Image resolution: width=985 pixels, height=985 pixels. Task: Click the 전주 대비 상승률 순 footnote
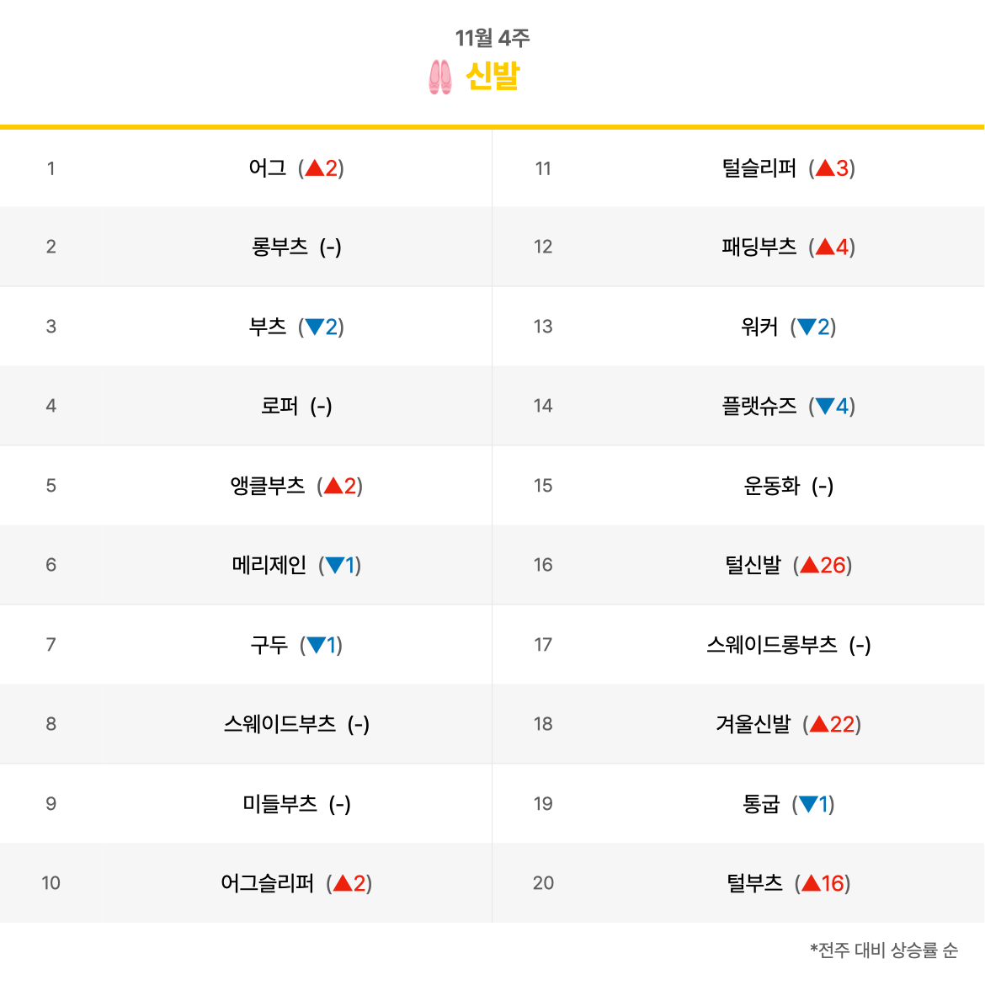(884, 950)
